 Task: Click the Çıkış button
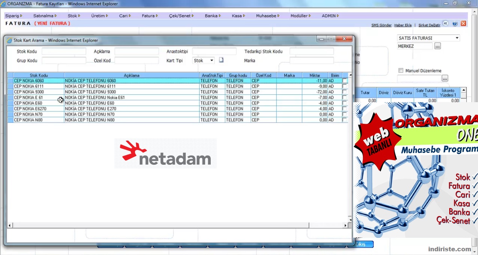[x=361, y=244]
